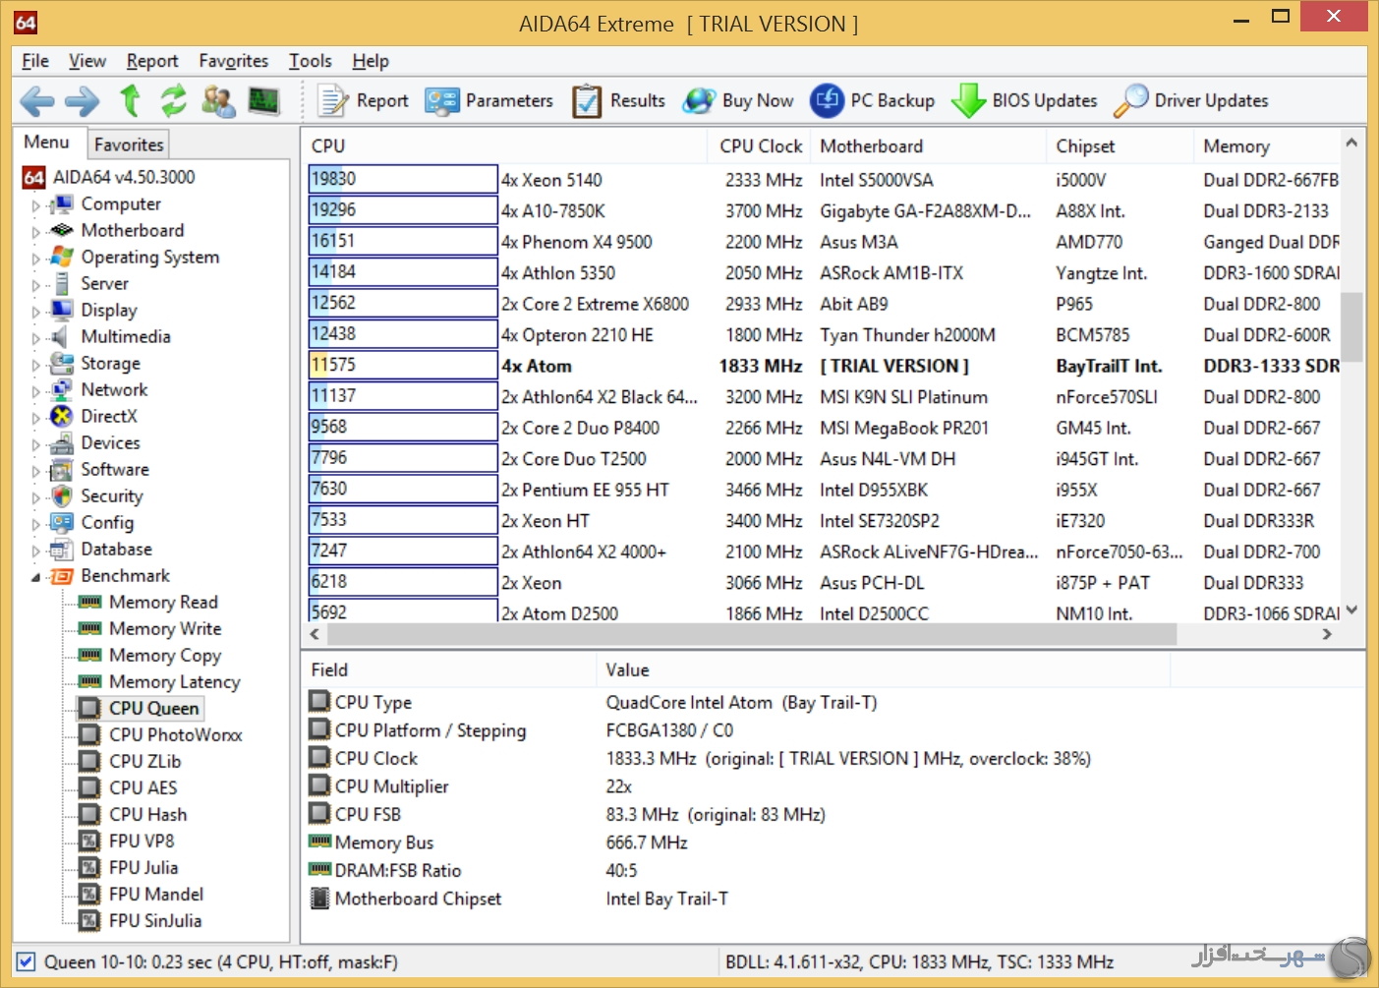Select the Config tree item

[107, 522]
